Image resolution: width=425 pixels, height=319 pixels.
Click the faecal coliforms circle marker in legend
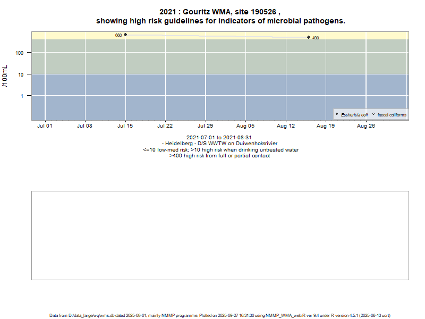(x=373, y=114)
